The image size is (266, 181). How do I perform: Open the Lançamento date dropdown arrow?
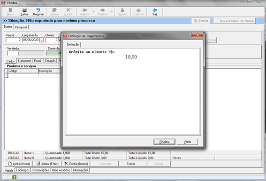42,40
